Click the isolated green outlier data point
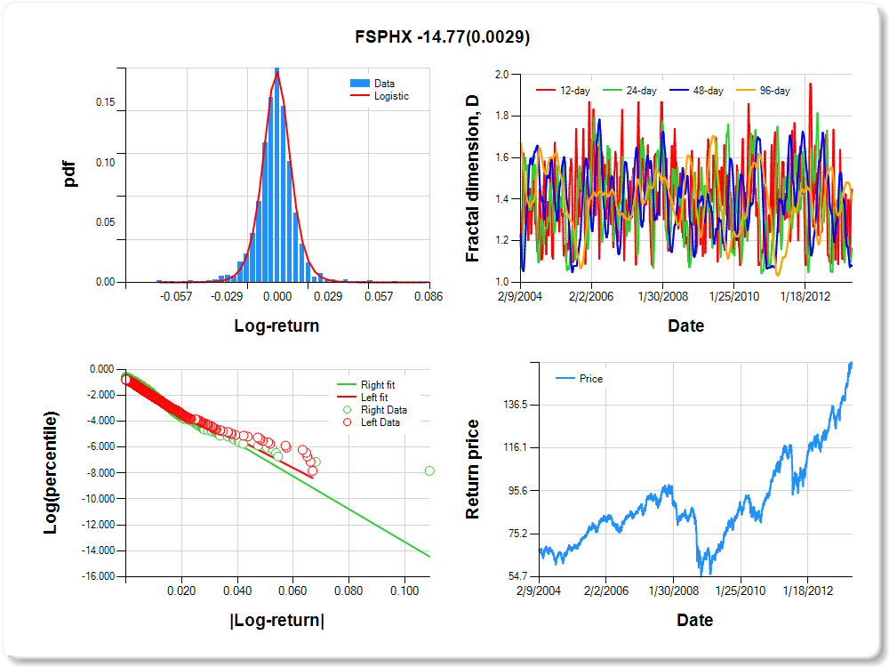 tap(429, 470)
